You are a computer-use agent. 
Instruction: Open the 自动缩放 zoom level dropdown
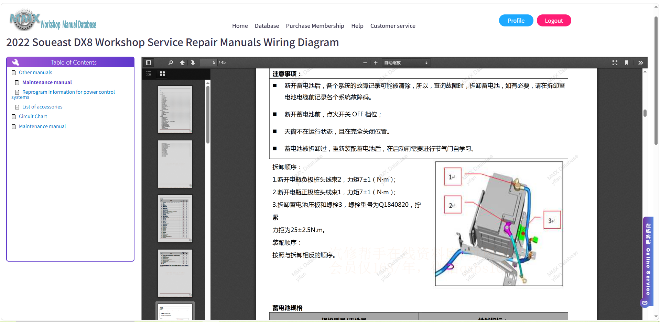pyautogui.click(x=406, y=63)
